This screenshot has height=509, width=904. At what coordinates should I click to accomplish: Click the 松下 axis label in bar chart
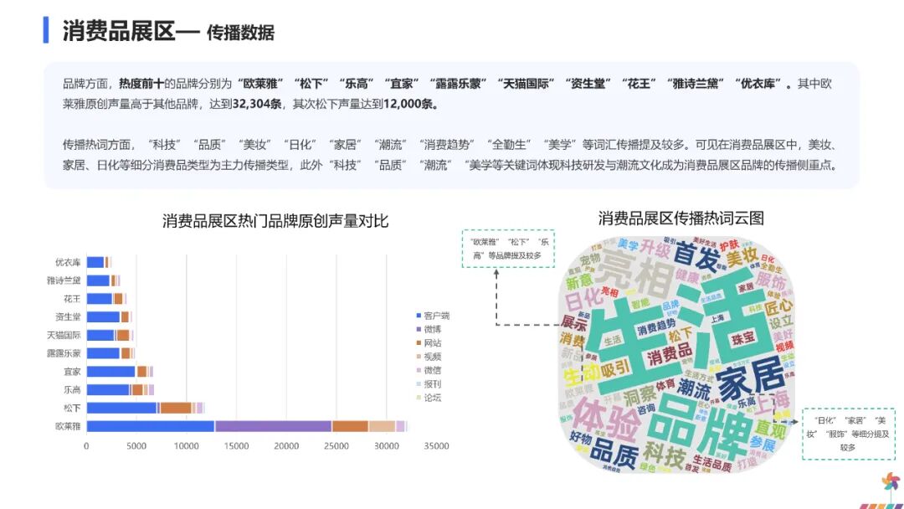72,409
